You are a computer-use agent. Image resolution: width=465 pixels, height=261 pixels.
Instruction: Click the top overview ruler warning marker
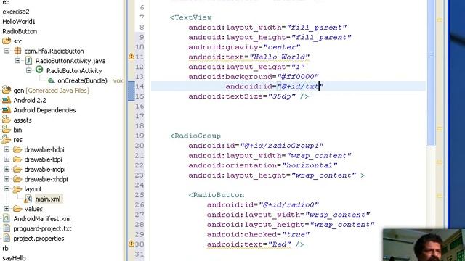tap(440, 20)
